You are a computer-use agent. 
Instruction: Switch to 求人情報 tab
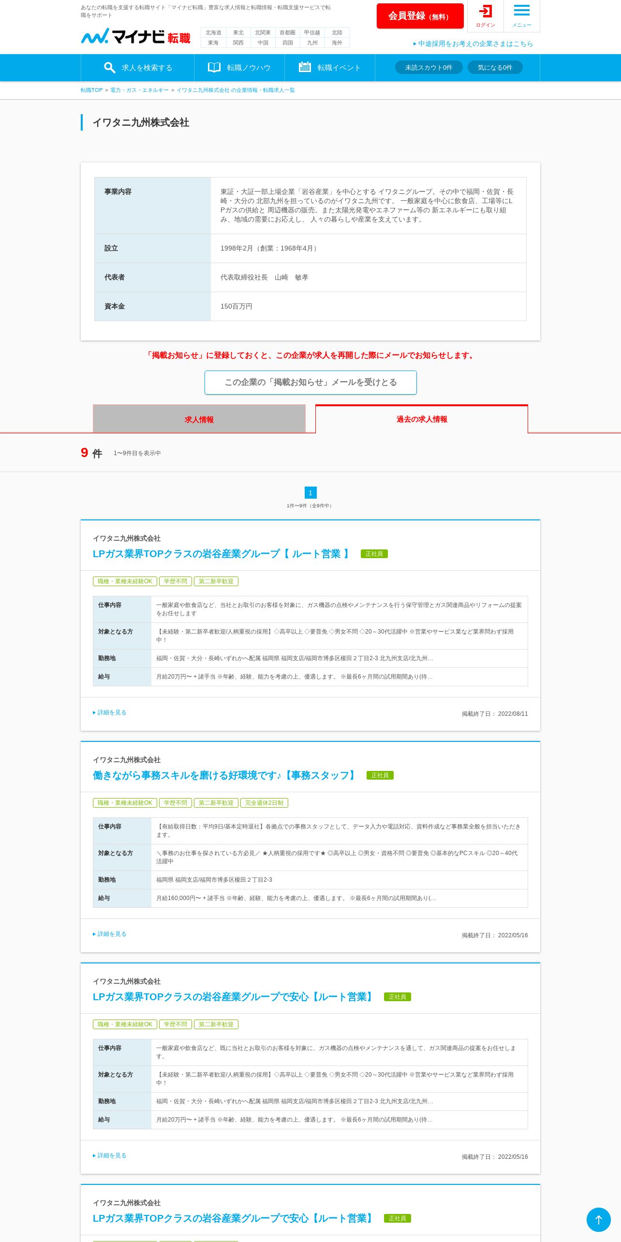click(x=199, y=419)
